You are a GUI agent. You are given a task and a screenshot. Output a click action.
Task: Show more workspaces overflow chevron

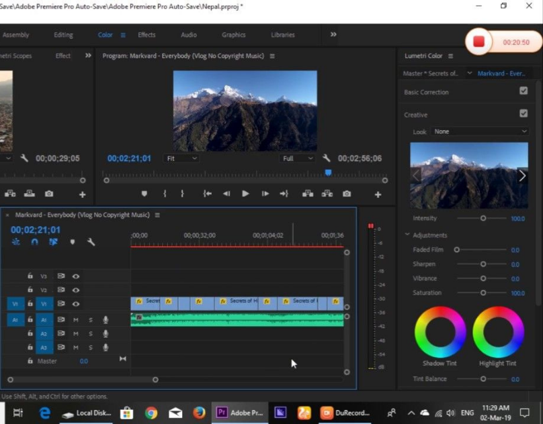[333, 34]
